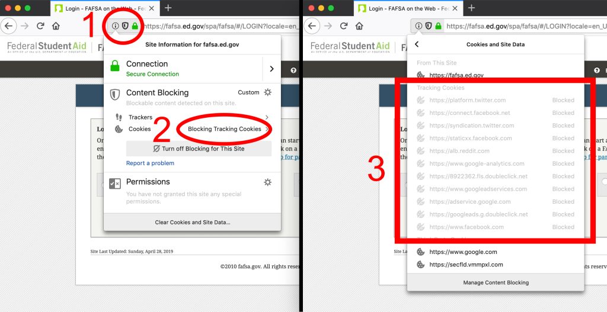Click help question mark in left window
607x312 pixels.
pos(293,70)
